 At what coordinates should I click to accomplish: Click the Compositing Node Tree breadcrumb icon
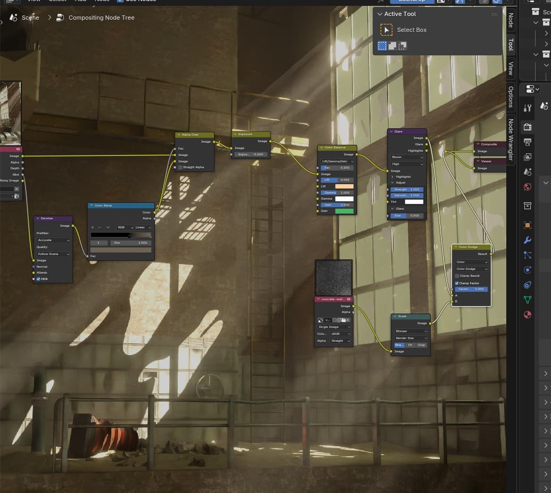pos(60,18)
